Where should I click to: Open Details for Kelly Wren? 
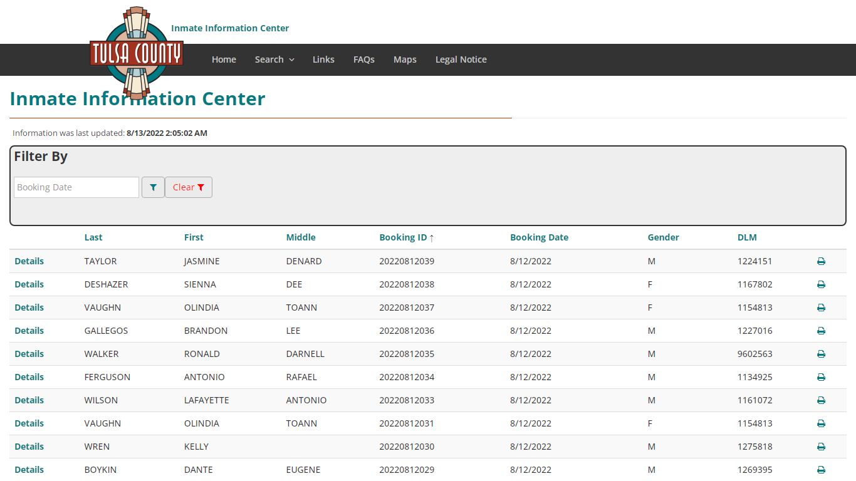tap(29, 447)
